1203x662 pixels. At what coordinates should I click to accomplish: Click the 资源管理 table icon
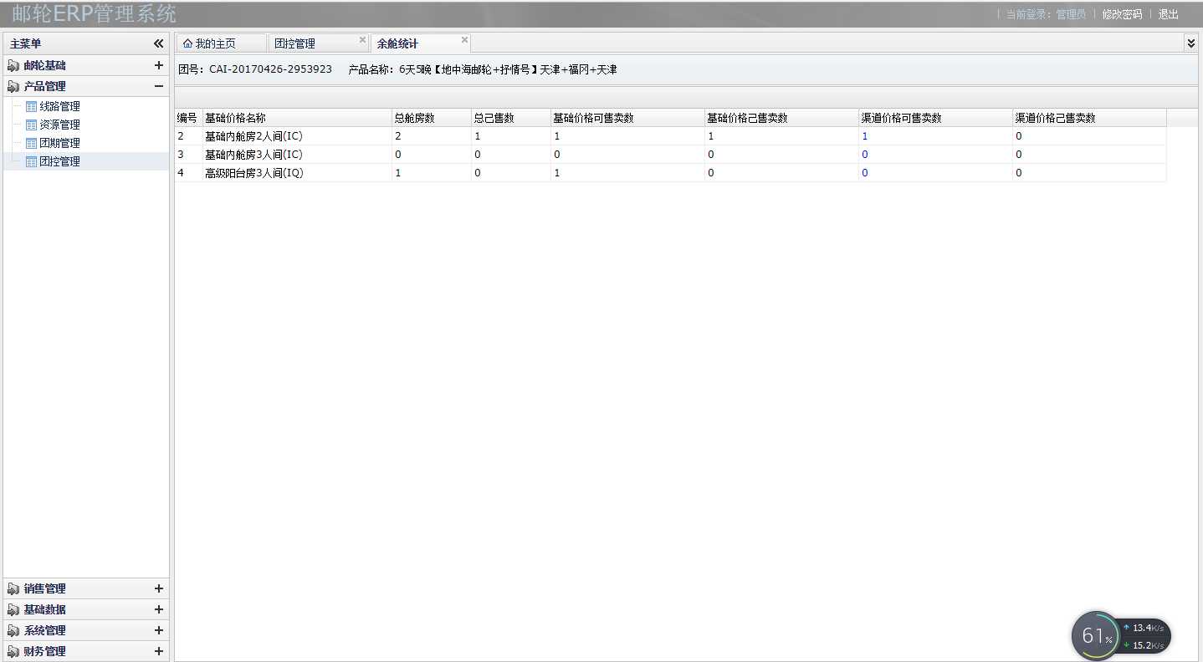coord(31,125)
